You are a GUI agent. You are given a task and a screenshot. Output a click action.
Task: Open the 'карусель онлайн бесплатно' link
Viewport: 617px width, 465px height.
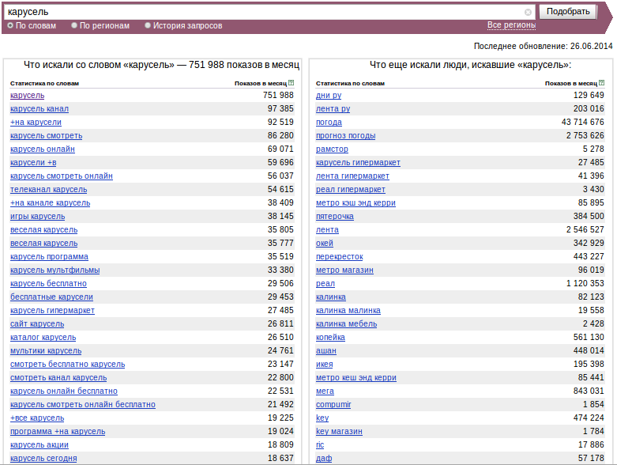(x=64, y=391)
